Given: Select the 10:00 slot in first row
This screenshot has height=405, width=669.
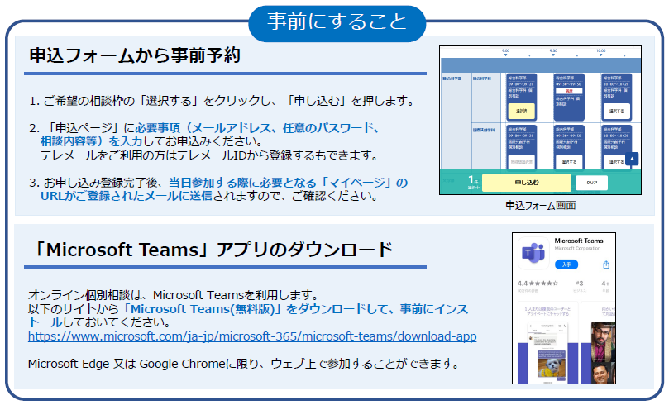Looking at the screenshot, I should (x=615, y=110).
